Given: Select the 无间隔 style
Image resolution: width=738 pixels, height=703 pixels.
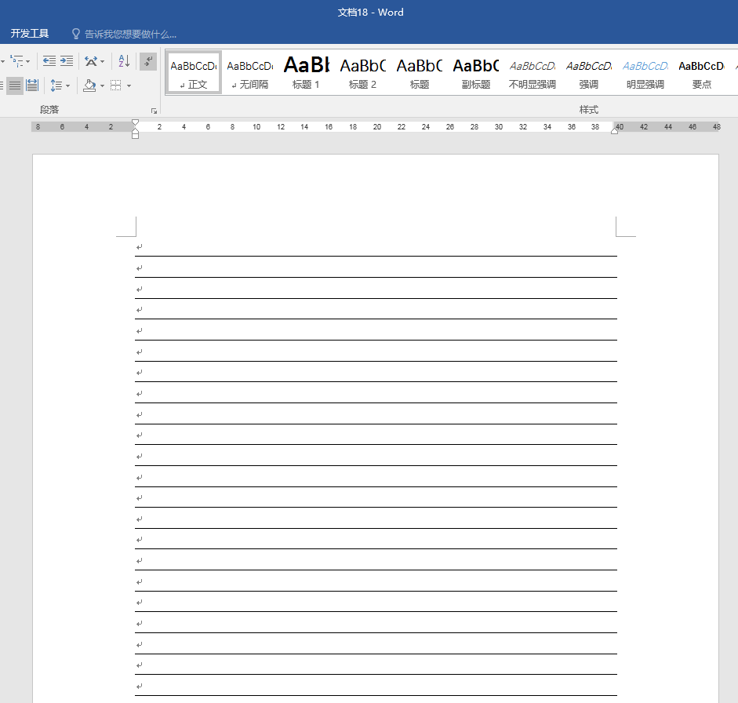Looking at the screenshot, I should click(249, 72).
